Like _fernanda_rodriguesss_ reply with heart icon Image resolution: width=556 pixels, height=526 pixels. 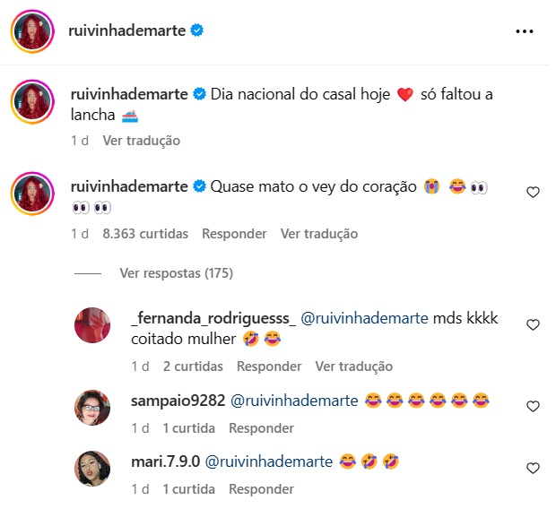pos(533,324)
